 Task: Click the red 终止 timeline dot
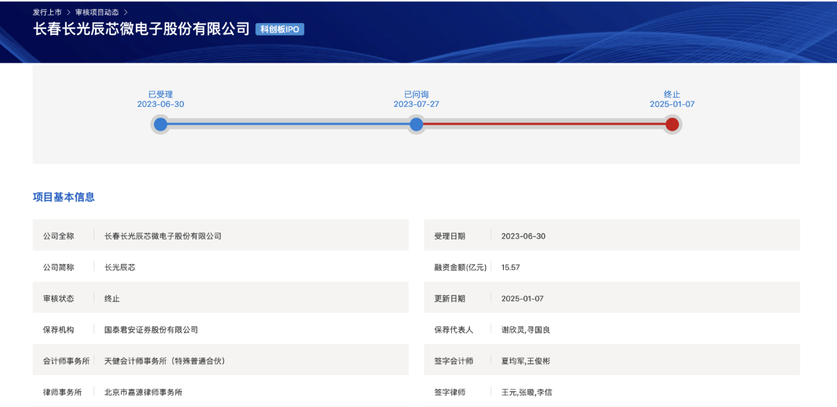click(672, 124)
